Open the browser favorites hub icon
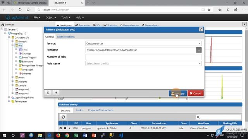248x139 pixels. [x=220, y=10]
